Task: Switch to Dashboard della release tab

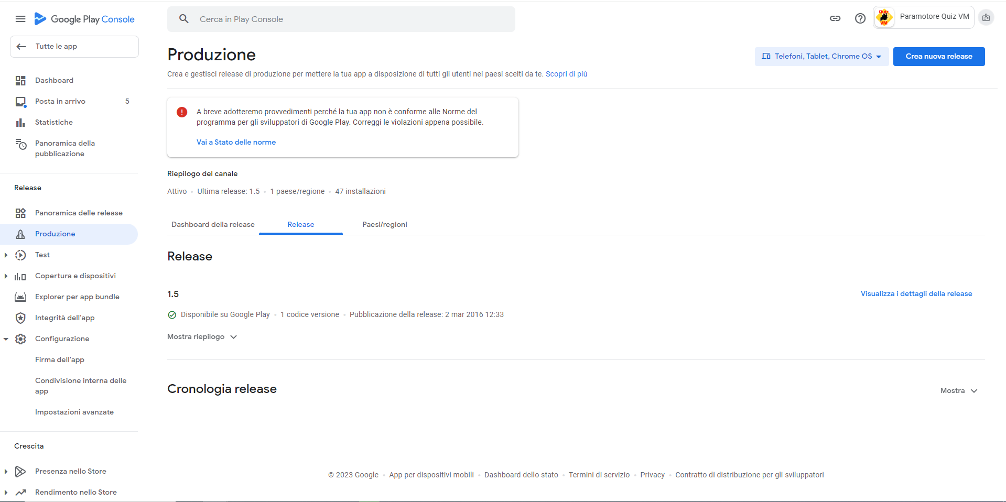Action: click(213, 225)
